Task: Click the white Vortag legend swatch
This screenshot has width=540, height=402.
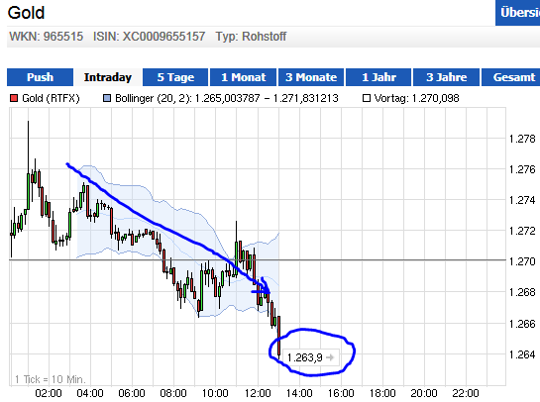Action: click(367, 98)
